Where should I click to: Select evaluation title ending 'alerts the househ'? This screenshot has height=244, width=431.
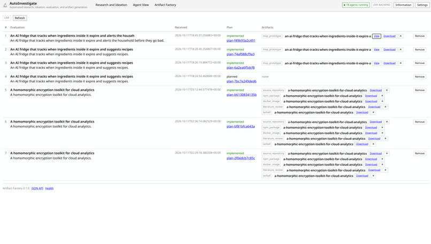[x=72, y=36]
